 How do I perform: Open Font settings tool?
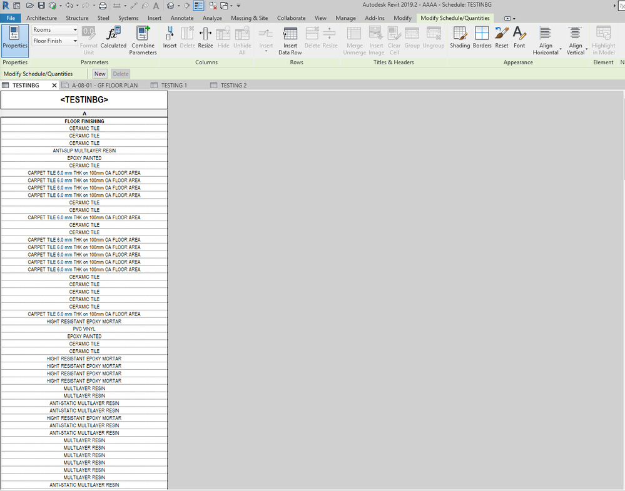[x=519, y=38]
